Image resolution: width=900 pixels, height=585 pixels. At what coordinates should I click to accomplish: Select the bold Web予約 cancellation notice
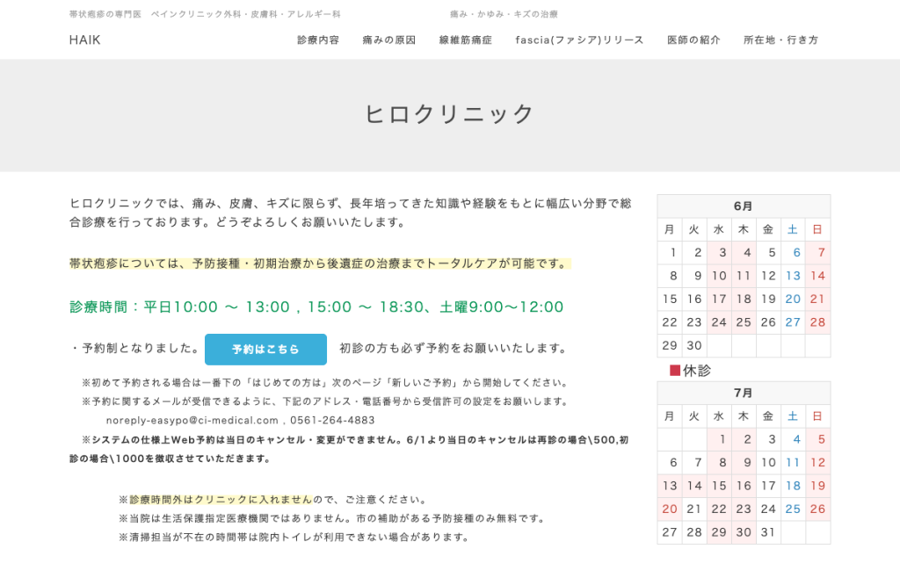point(349,449)
